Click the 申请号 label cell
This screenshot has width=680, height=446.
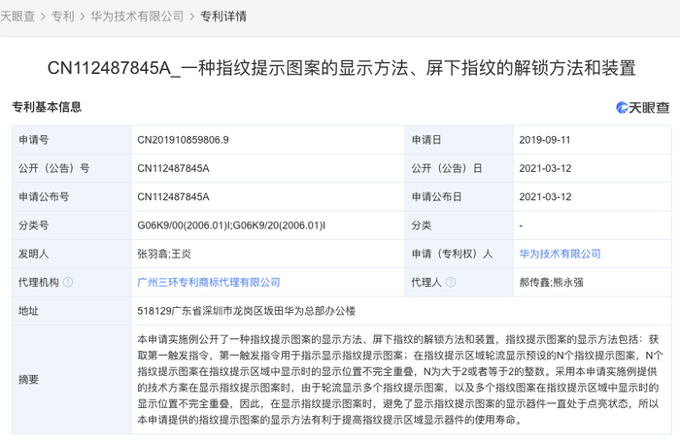[72, 140]
